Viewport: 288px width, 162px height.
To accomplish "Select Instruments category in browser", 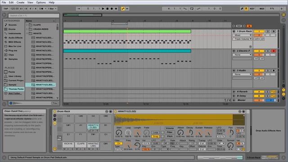I will pos(14,33).
